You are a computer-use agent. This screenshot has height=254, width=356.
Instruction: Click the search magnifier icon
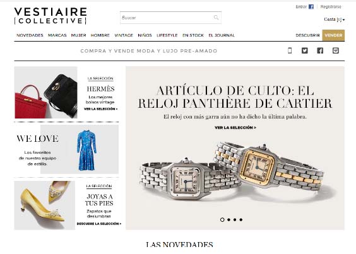(216, 18)
